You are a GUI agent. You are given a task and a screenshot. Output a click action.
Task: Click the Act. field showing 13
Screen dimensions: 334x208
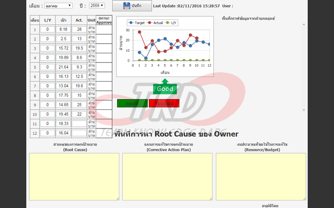click(x=79, y=39)
